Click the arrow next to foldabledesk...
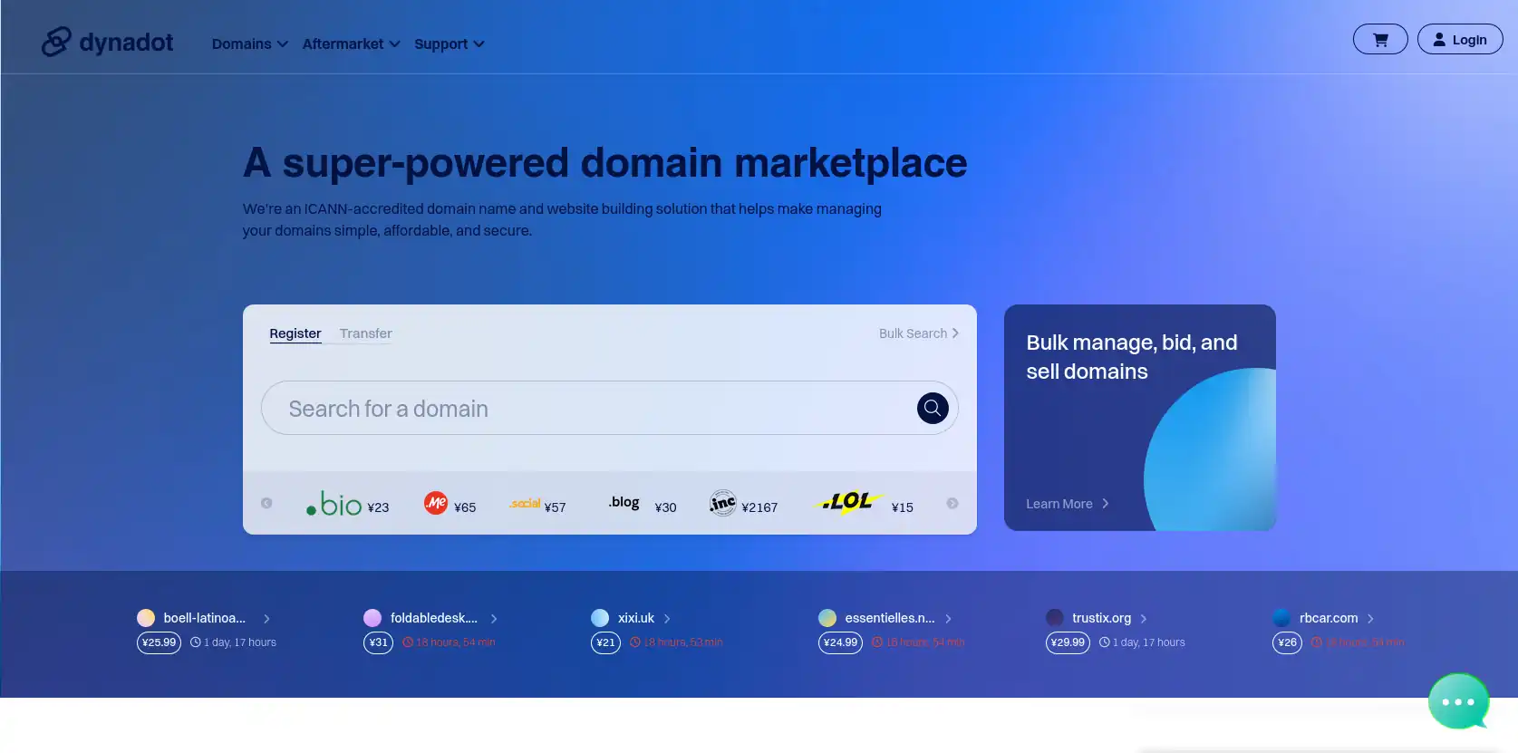Screen dimensions: 1518x753 click(x=494, y=619)
